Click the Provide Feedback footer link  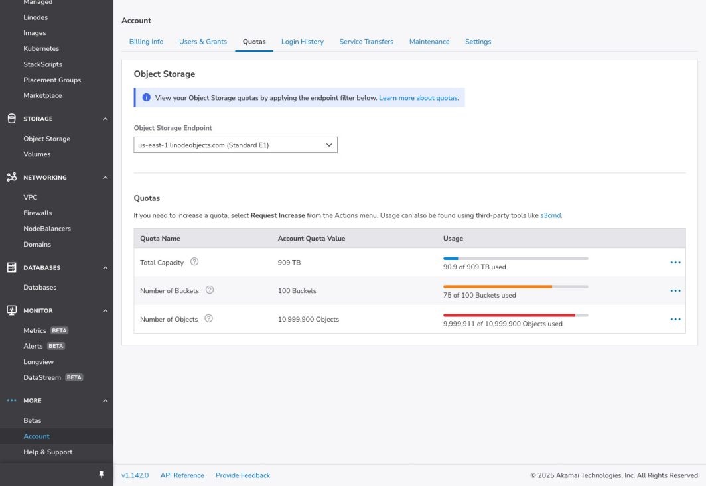pos(242,475)
